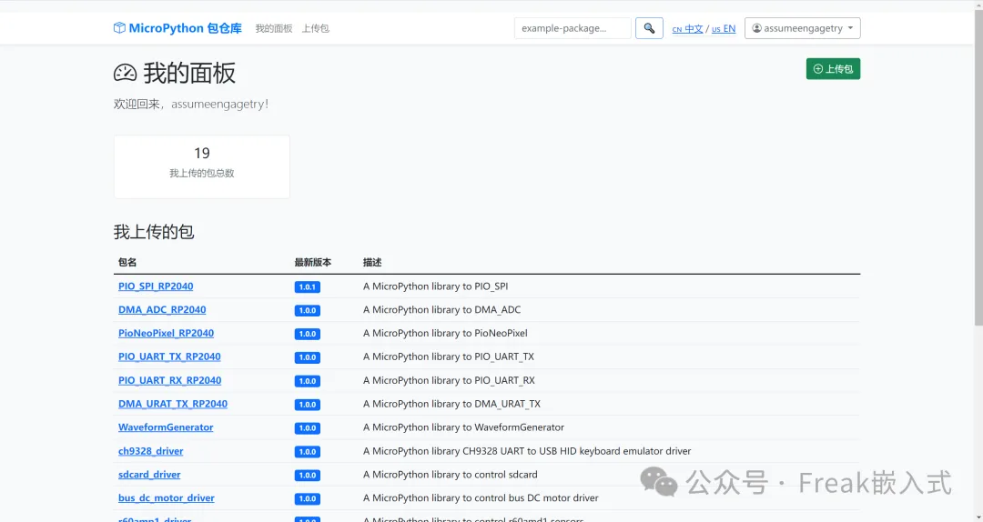
Task: Click the MicroPython cube logo icon
Action: point(119,27)
